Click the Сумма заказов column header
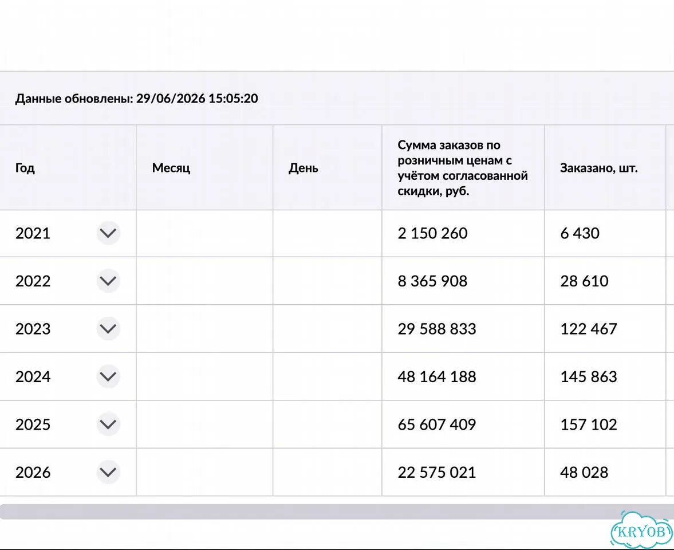Screen dimensions: 674x550 (x=463, y=168)
